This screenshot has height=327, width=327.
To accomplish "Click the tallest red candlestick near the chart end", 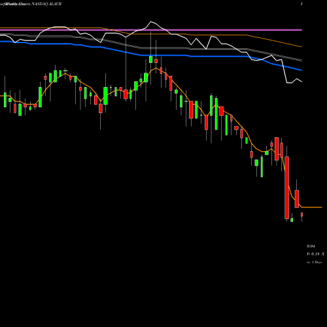I will click(x=287, y=188).
